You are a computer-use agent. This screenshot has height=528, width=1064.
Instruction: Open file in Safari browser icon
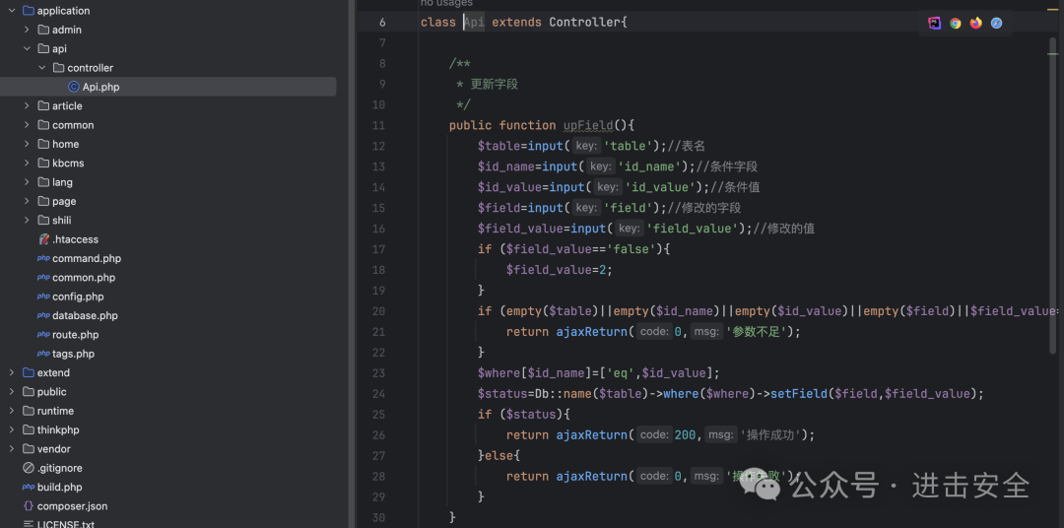[996, 23]
